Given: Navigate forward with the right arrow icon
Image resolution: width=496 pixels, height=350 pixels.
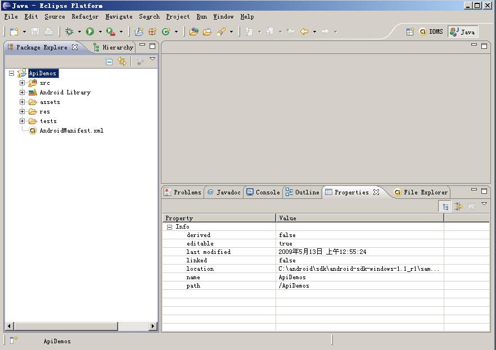Looking at the screenshot, I should click(325, 31).
